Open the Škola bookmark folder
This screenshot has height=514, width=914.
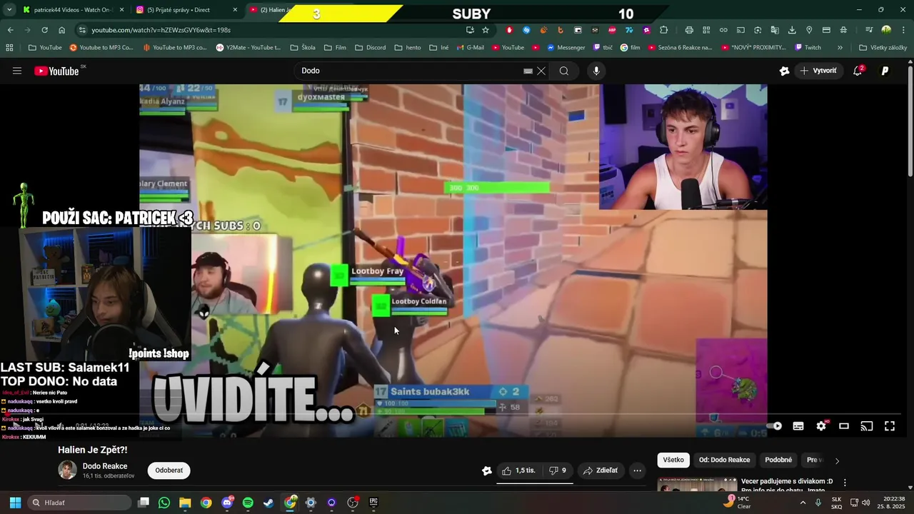(303, 48)
